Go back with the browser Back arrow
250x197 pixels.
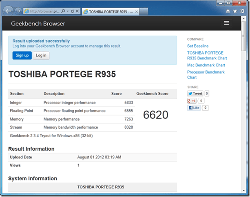coord(8,11)
